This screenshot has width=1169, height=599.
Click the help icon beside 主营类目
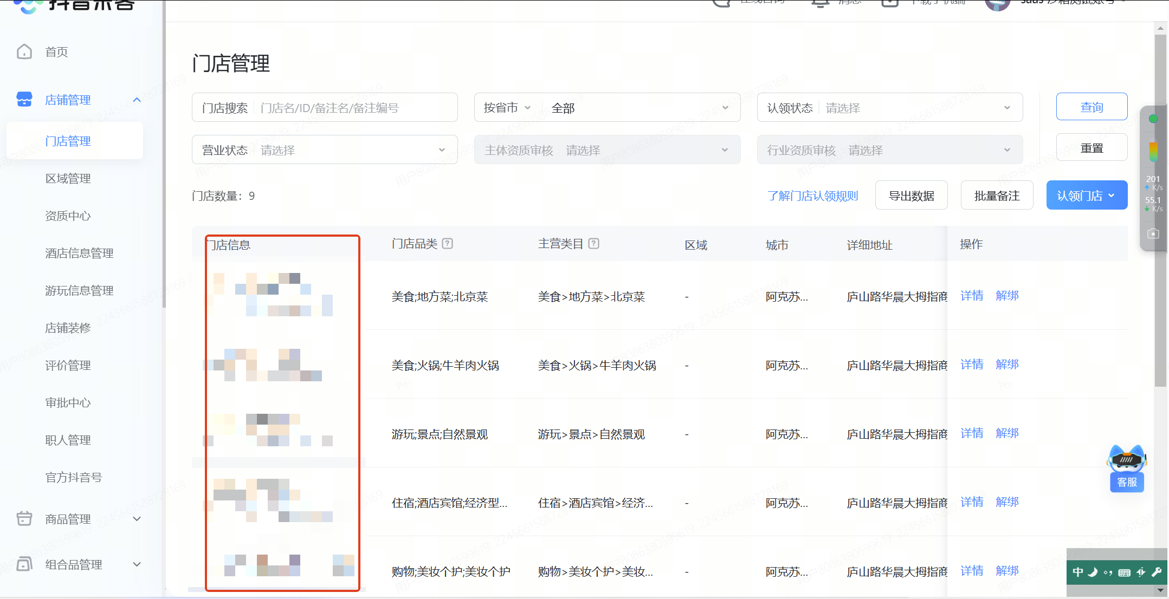pos(594,244)
